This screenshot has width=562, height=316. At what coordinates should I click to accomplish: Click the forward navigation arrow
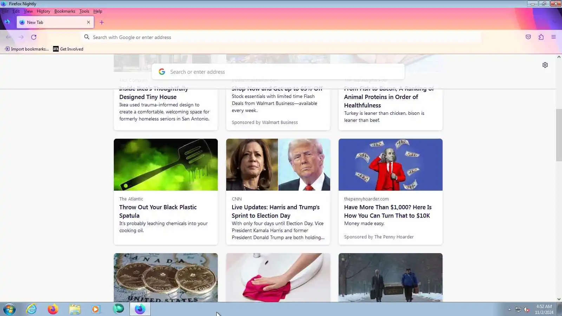(21, 37)
